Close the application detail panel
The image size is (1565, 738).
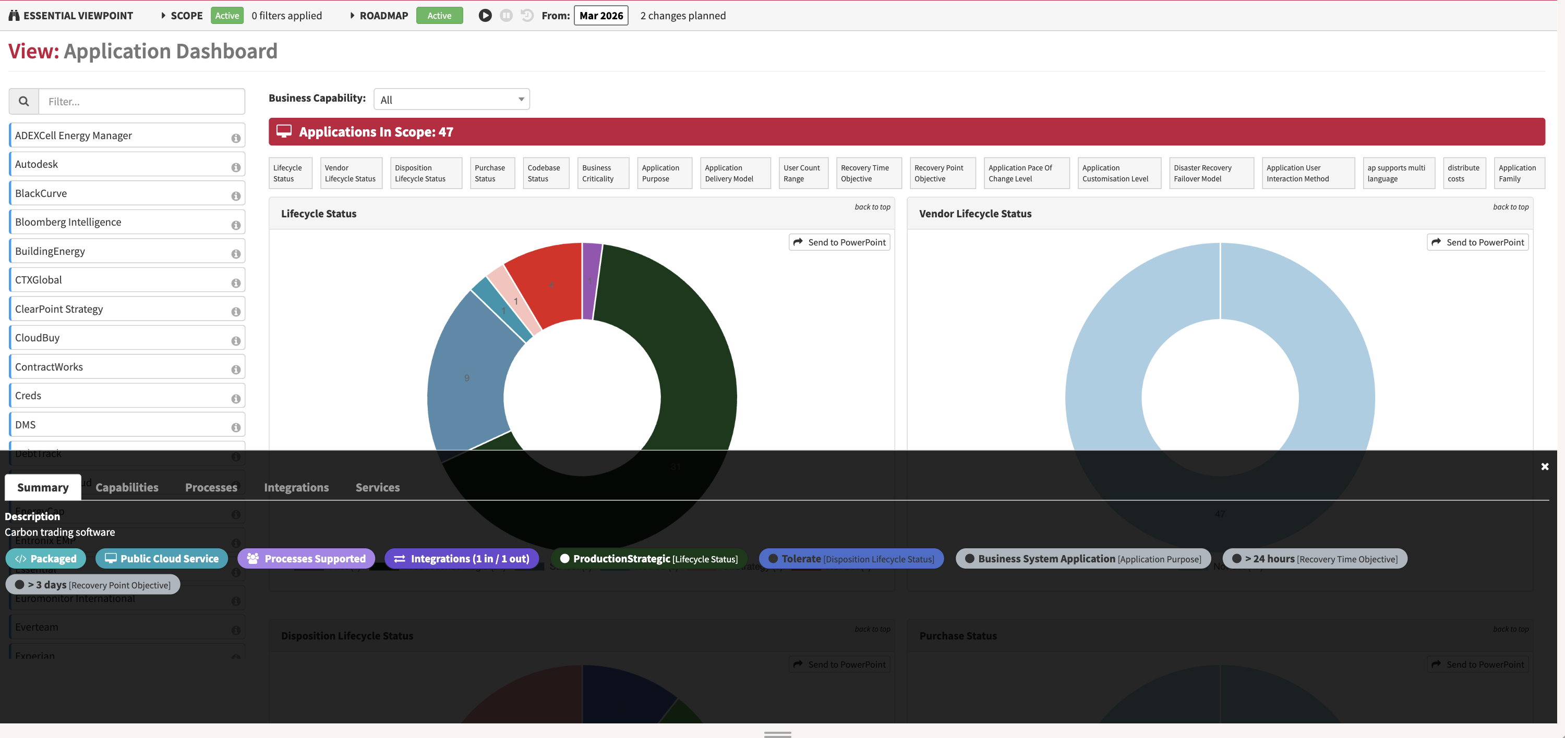[1544, 466]
